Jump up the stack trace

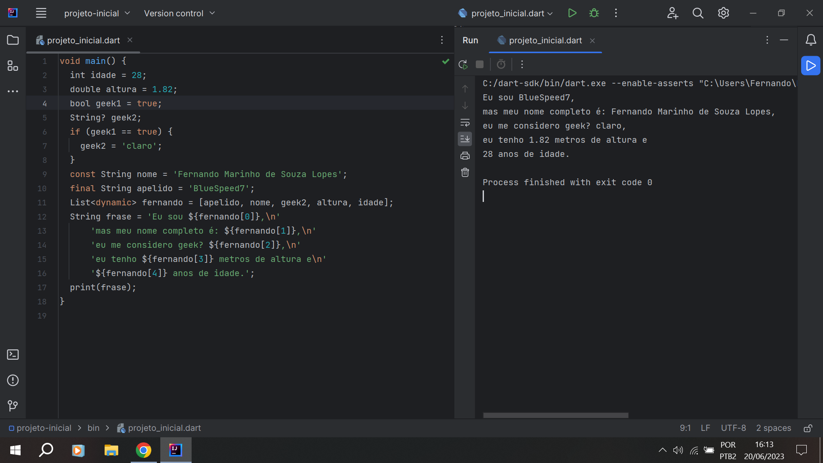click(465, 89)
